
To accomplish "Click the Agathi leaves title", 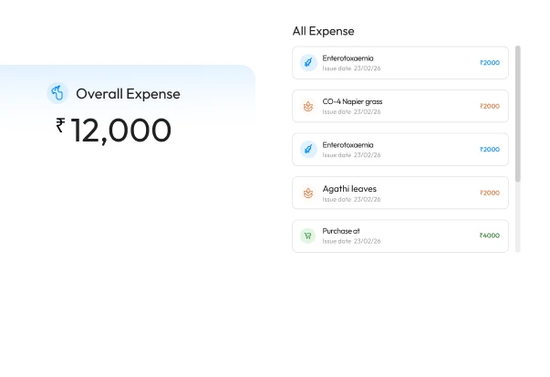I will click(x=349, y=189).
